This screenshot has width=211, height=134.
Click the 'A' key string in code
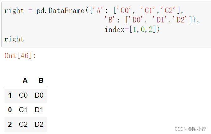(x=98, y=10)
